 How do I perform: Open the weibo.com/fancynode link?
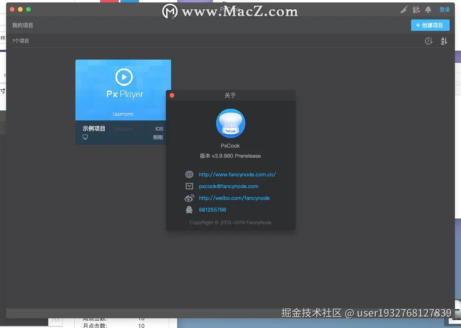234,198
